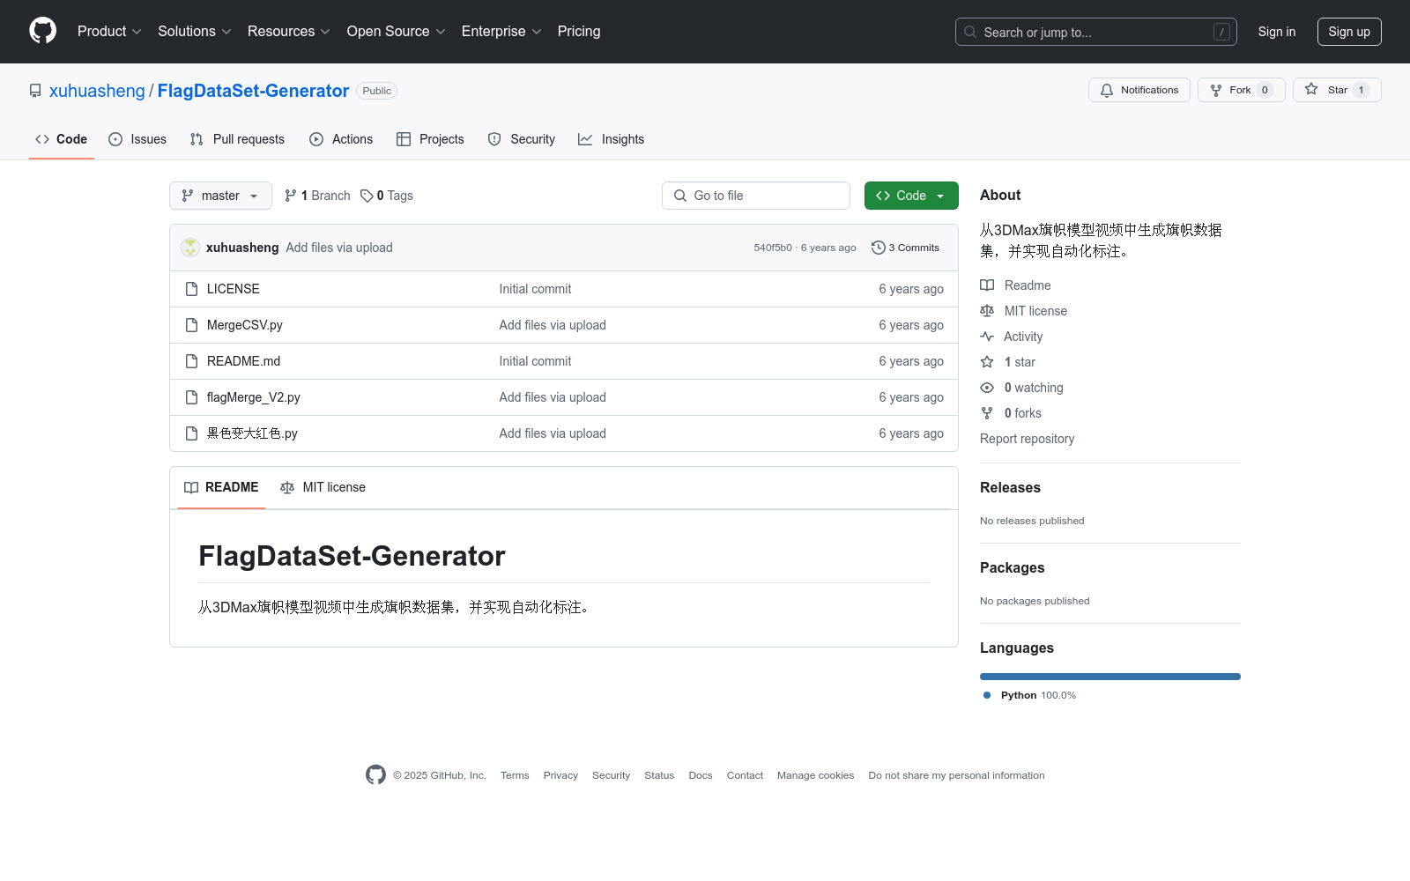1410x881 pixels.
Task: Open the master branch selector dropdown
Action: [x=220, y=196]
